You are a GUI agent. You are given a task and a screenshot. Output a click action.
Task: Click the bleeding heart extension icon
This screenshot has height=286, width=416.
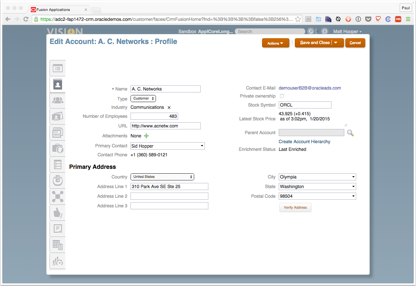coord(378,19)
